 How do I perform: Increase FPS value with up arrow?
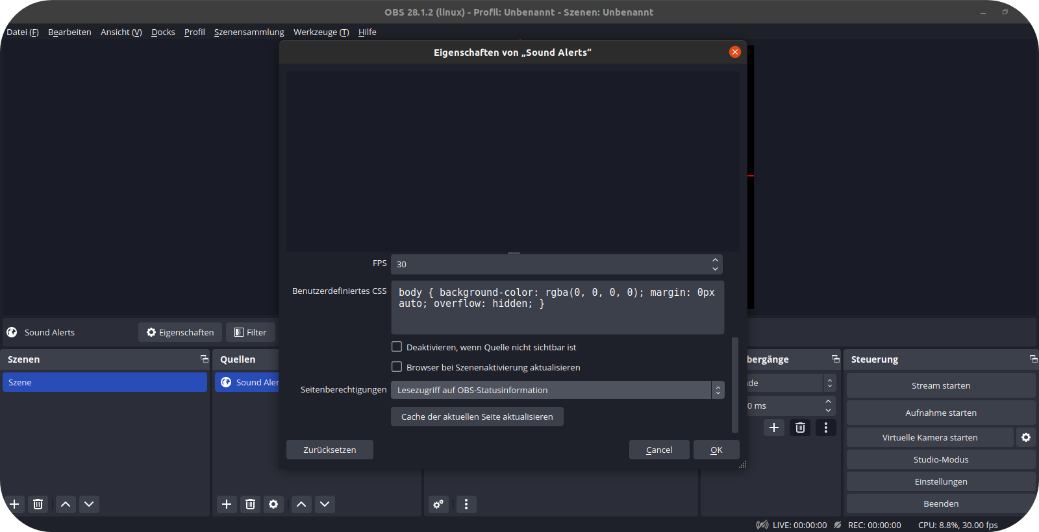click(x=715, y=260)
